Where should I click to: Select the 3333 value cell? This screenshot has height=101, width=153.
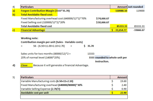click(x=92, y=58)
